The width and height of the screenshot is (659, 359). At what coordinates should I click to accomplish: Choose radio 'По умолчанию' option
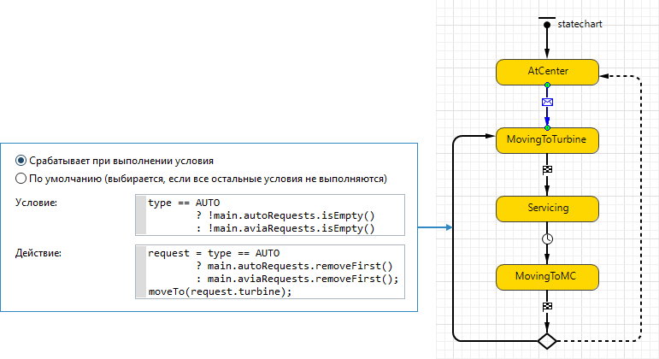(21, 179)
